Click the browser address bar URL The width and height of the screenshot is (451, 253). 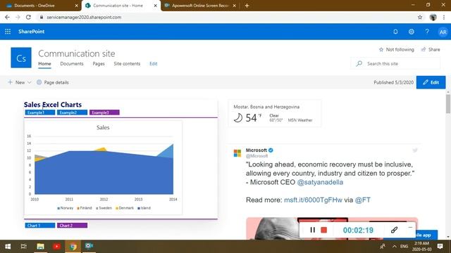coord(84,17)
